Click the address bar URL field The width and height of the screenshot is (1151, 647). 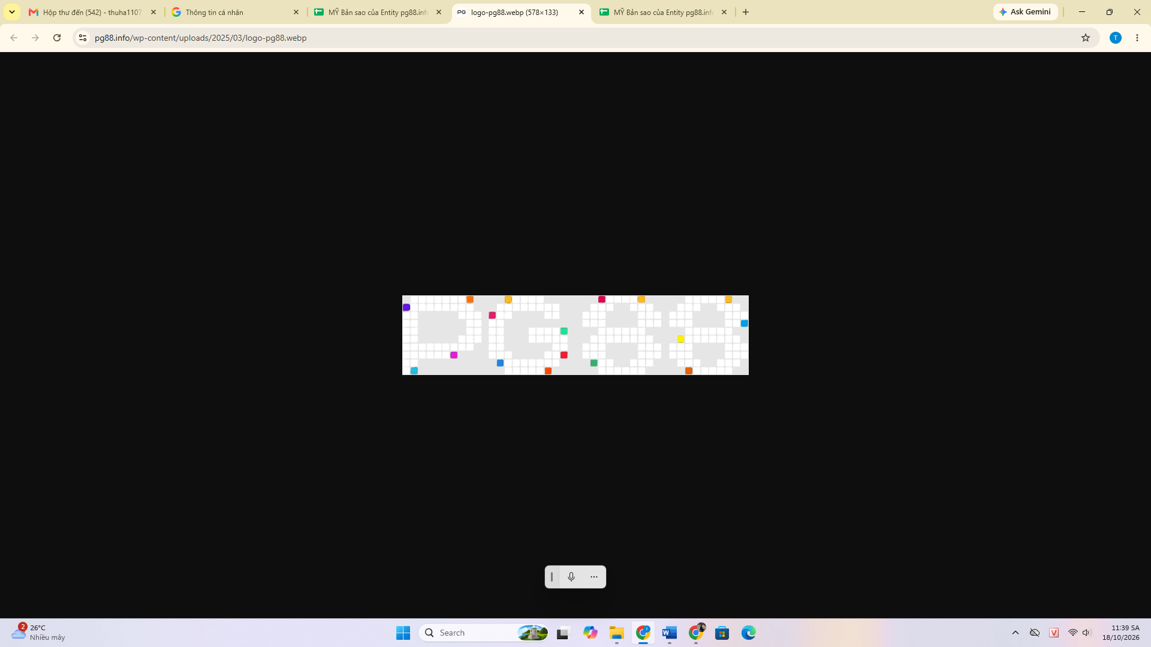(575, 38)
